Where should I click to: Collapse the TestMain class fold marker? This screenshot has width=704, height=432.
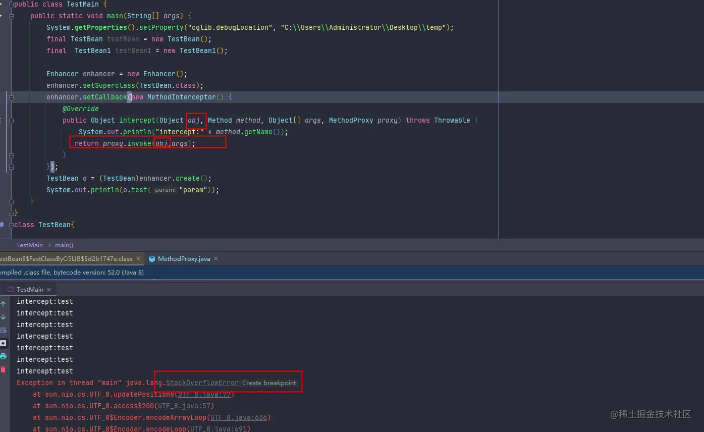point(12,5)
